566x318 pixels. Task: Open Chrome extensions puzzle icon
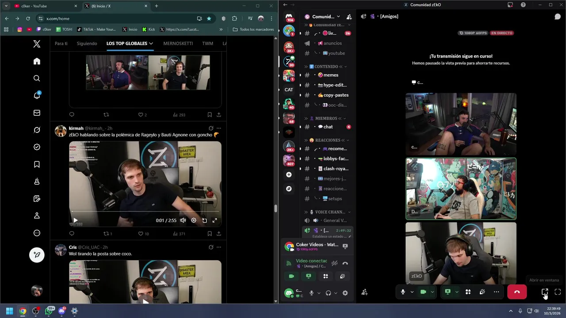point(234,19)
